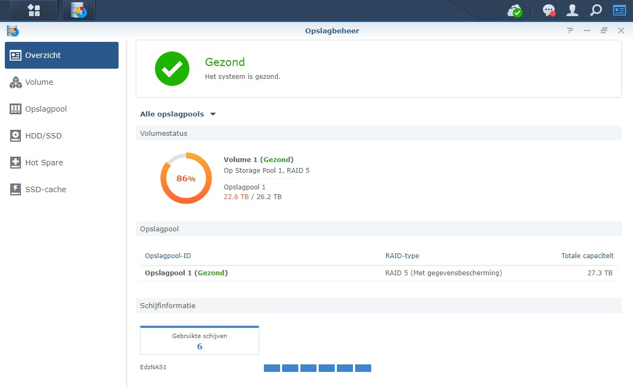This screenshot has width=633, height=388.
Task: Click the Op Storage Pool 1, RAID 5 text
Action: [x=267, y=170]
